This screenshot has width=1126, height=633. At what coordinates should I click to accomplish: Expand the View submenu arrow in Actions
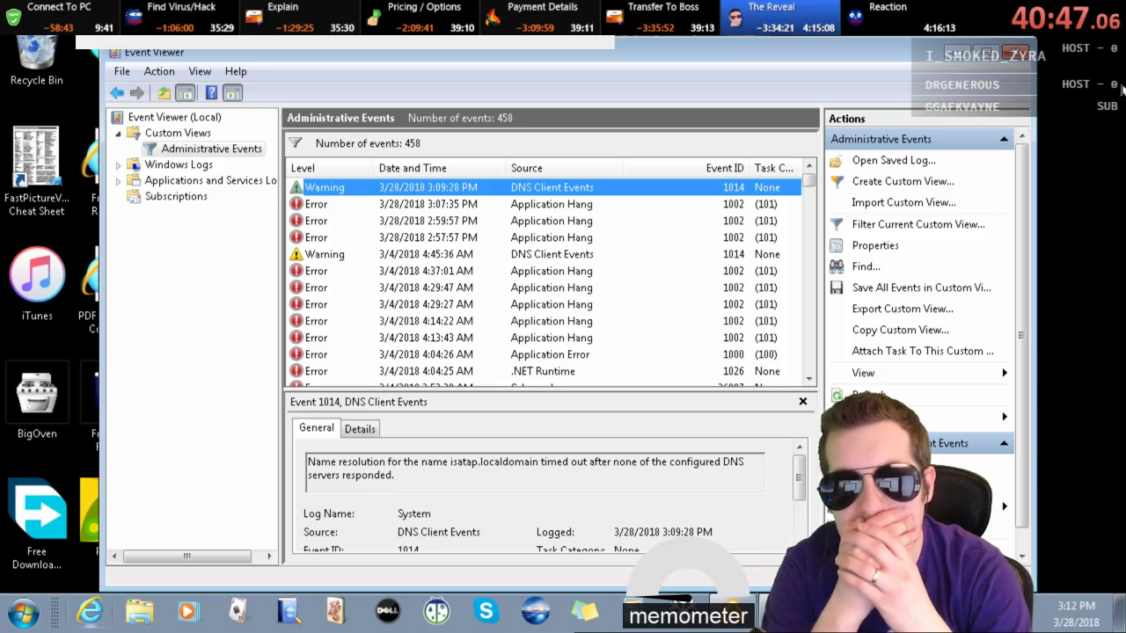[1004, 373]
